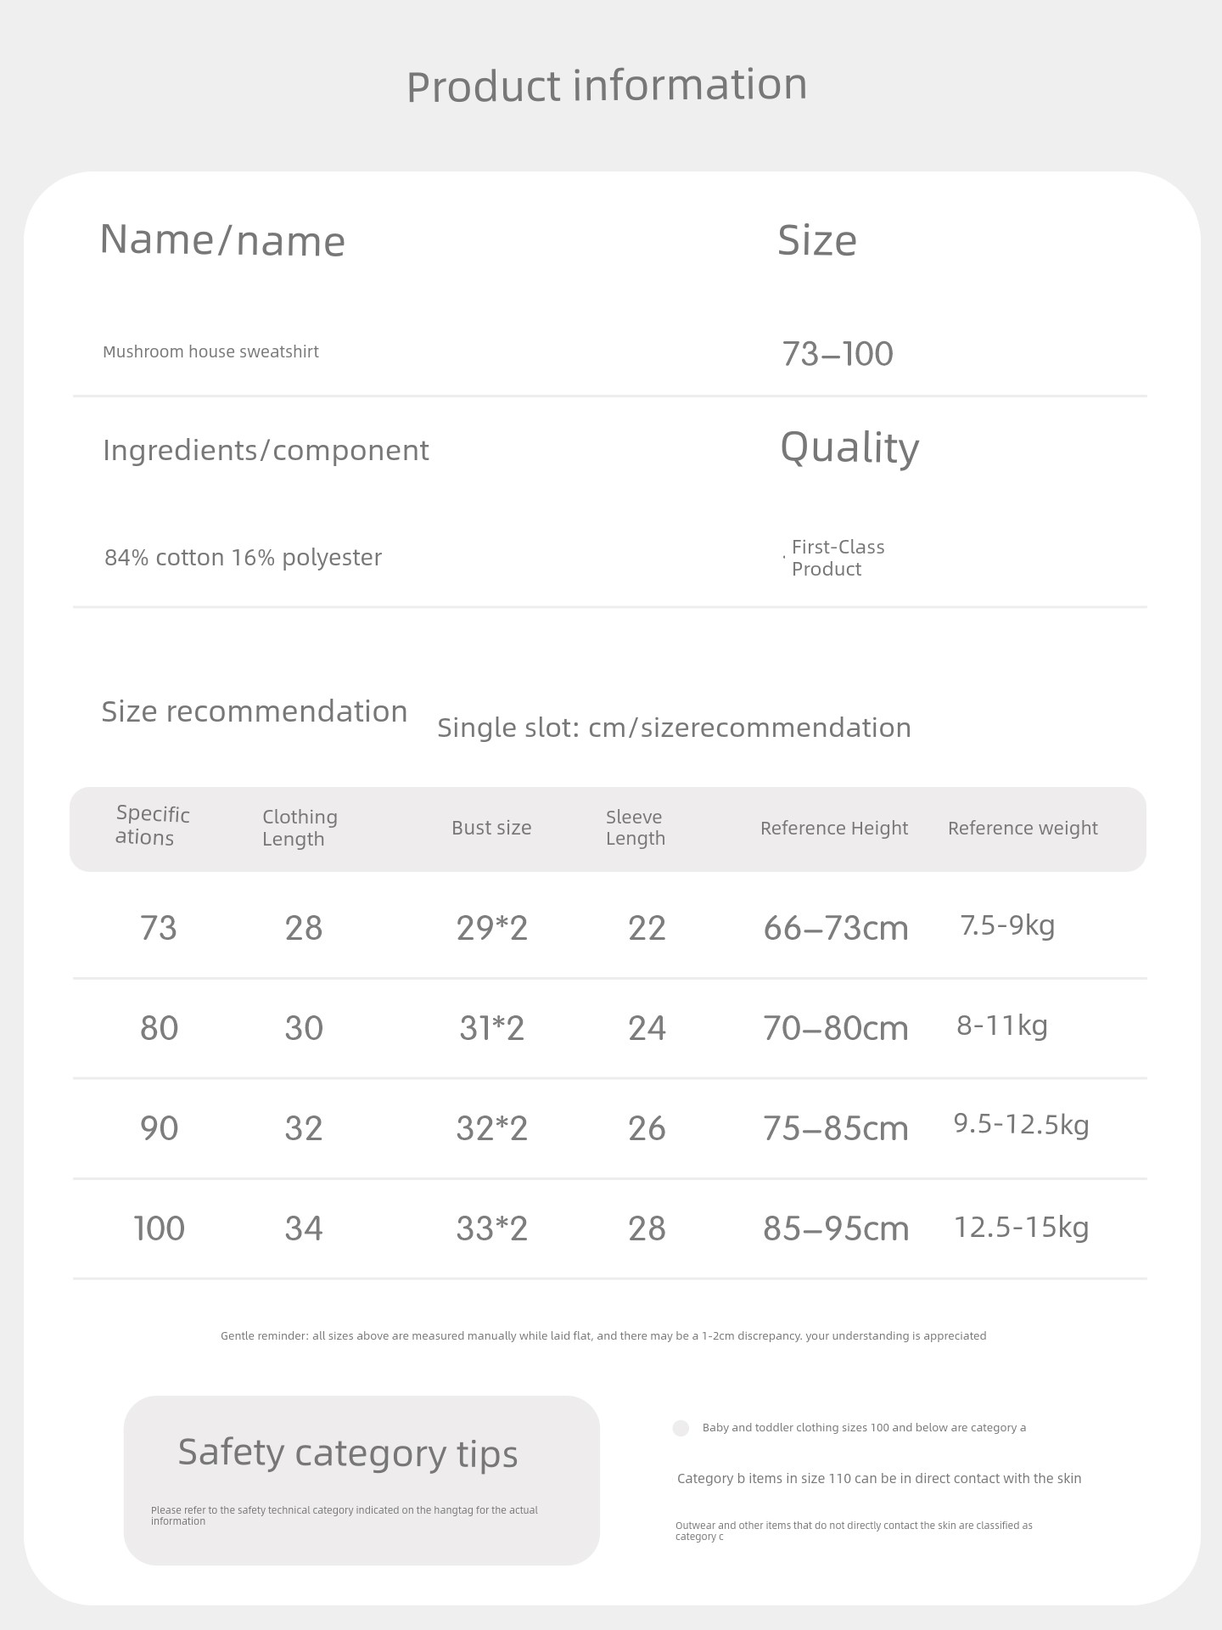This screenshot has width=1222, height=1630.
Task: Click the Specifications column header
Action: 153,826
